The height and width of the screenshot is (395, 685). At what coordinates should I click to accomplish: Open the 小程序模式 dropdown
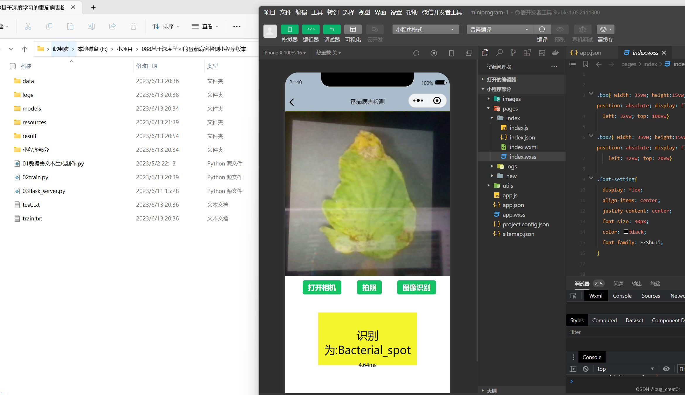tap(425, 30)
